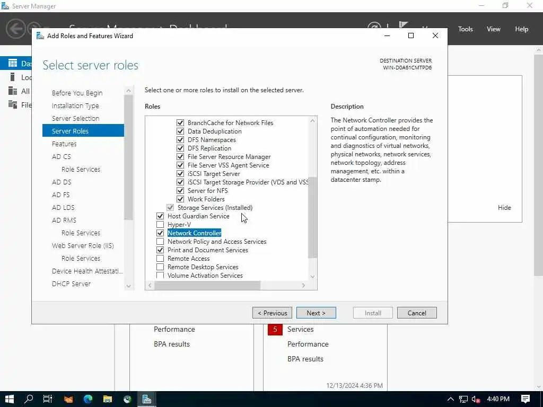Click the wizard title bar icon
The image size is (543, 407).
coord(40,36)
